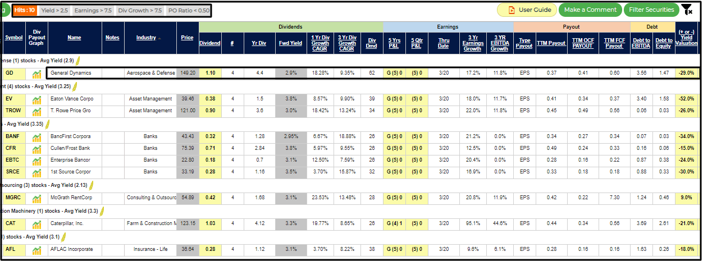The width and height of the screenshot is (703, 261).
Task: Click the Notes cell for General Dynamics
Action: point(112,73)
